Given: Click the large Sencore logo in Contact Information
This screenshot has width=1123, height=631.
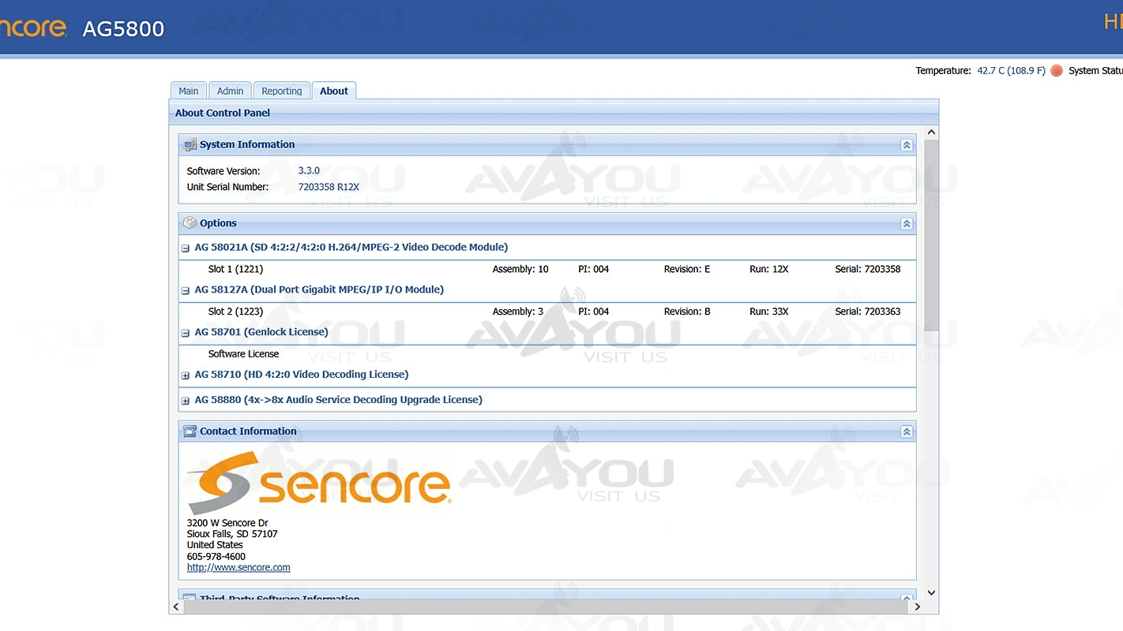Looking at the screenshot, I should coord(319,482).
